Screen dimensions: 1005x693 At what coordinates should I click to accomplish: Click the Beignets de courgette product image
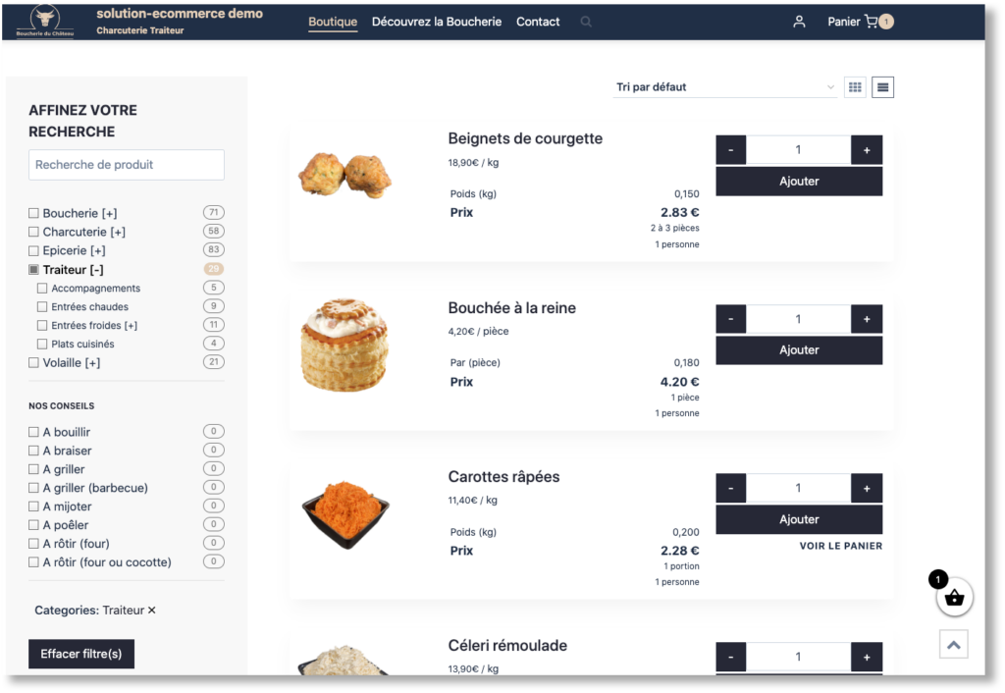(345, 175)
